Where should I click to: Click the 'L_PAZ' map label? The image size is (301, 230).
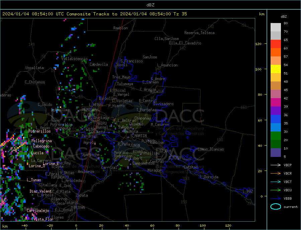[x=248, y=192]
